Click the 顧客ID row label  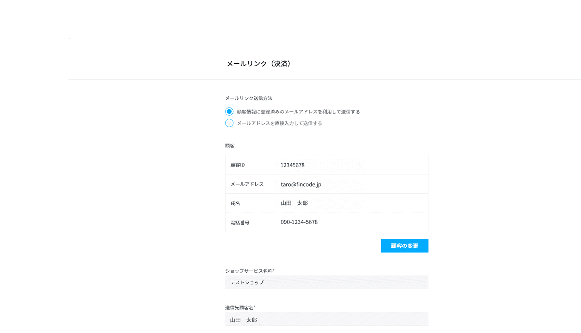click(238, 165)
